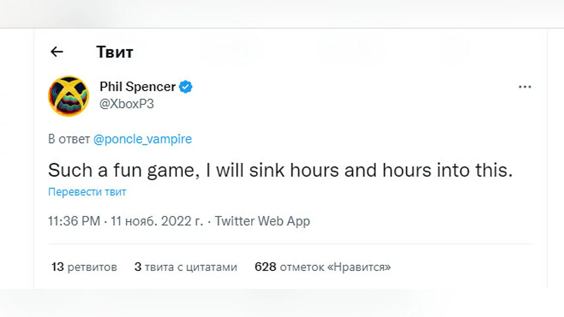Visit the @XboxP3 handle
The height and width of the screenshot is (317, 564).
click(126, 104)
